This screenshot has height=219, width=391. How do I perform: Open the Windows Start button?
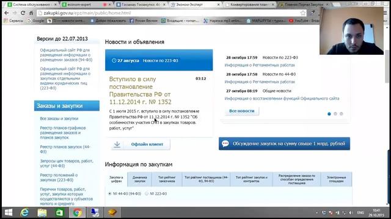click(x=9, y=212)
